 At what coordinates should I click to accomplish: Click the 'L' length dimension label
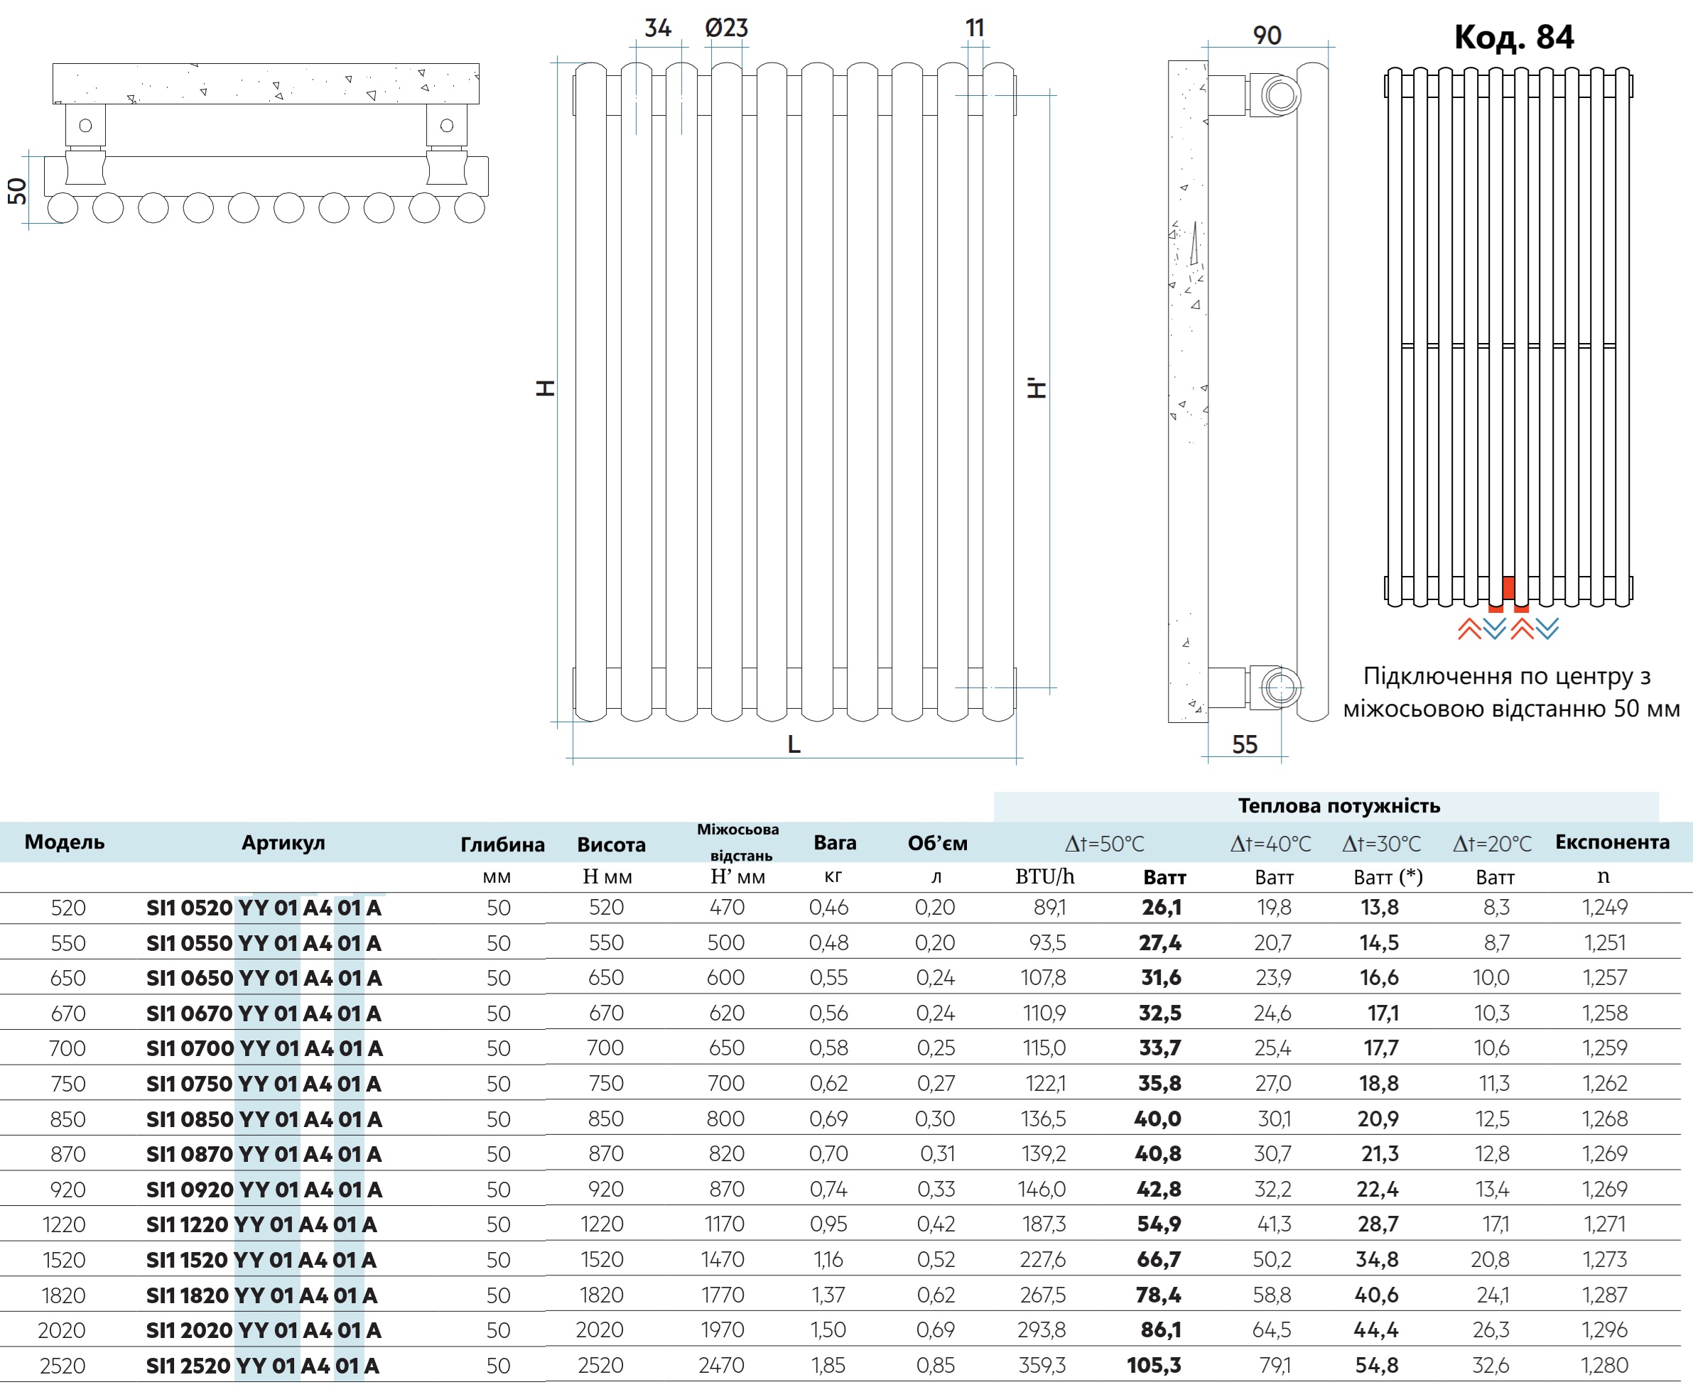point(794,744)
